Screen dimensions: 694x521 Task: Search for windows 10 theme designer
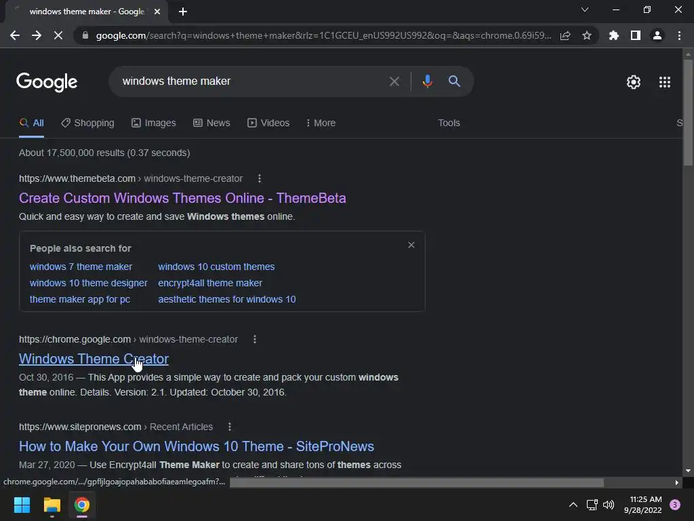click(89, 283)
